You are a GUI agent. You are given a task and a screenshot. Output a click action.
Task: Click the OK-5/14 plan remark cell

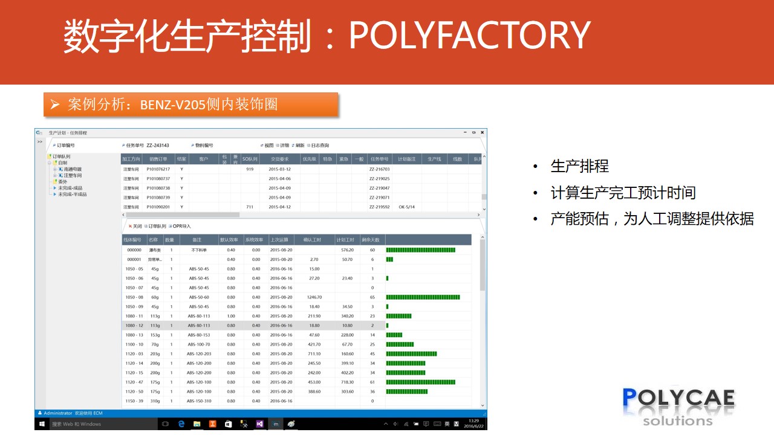pos(406,207)
